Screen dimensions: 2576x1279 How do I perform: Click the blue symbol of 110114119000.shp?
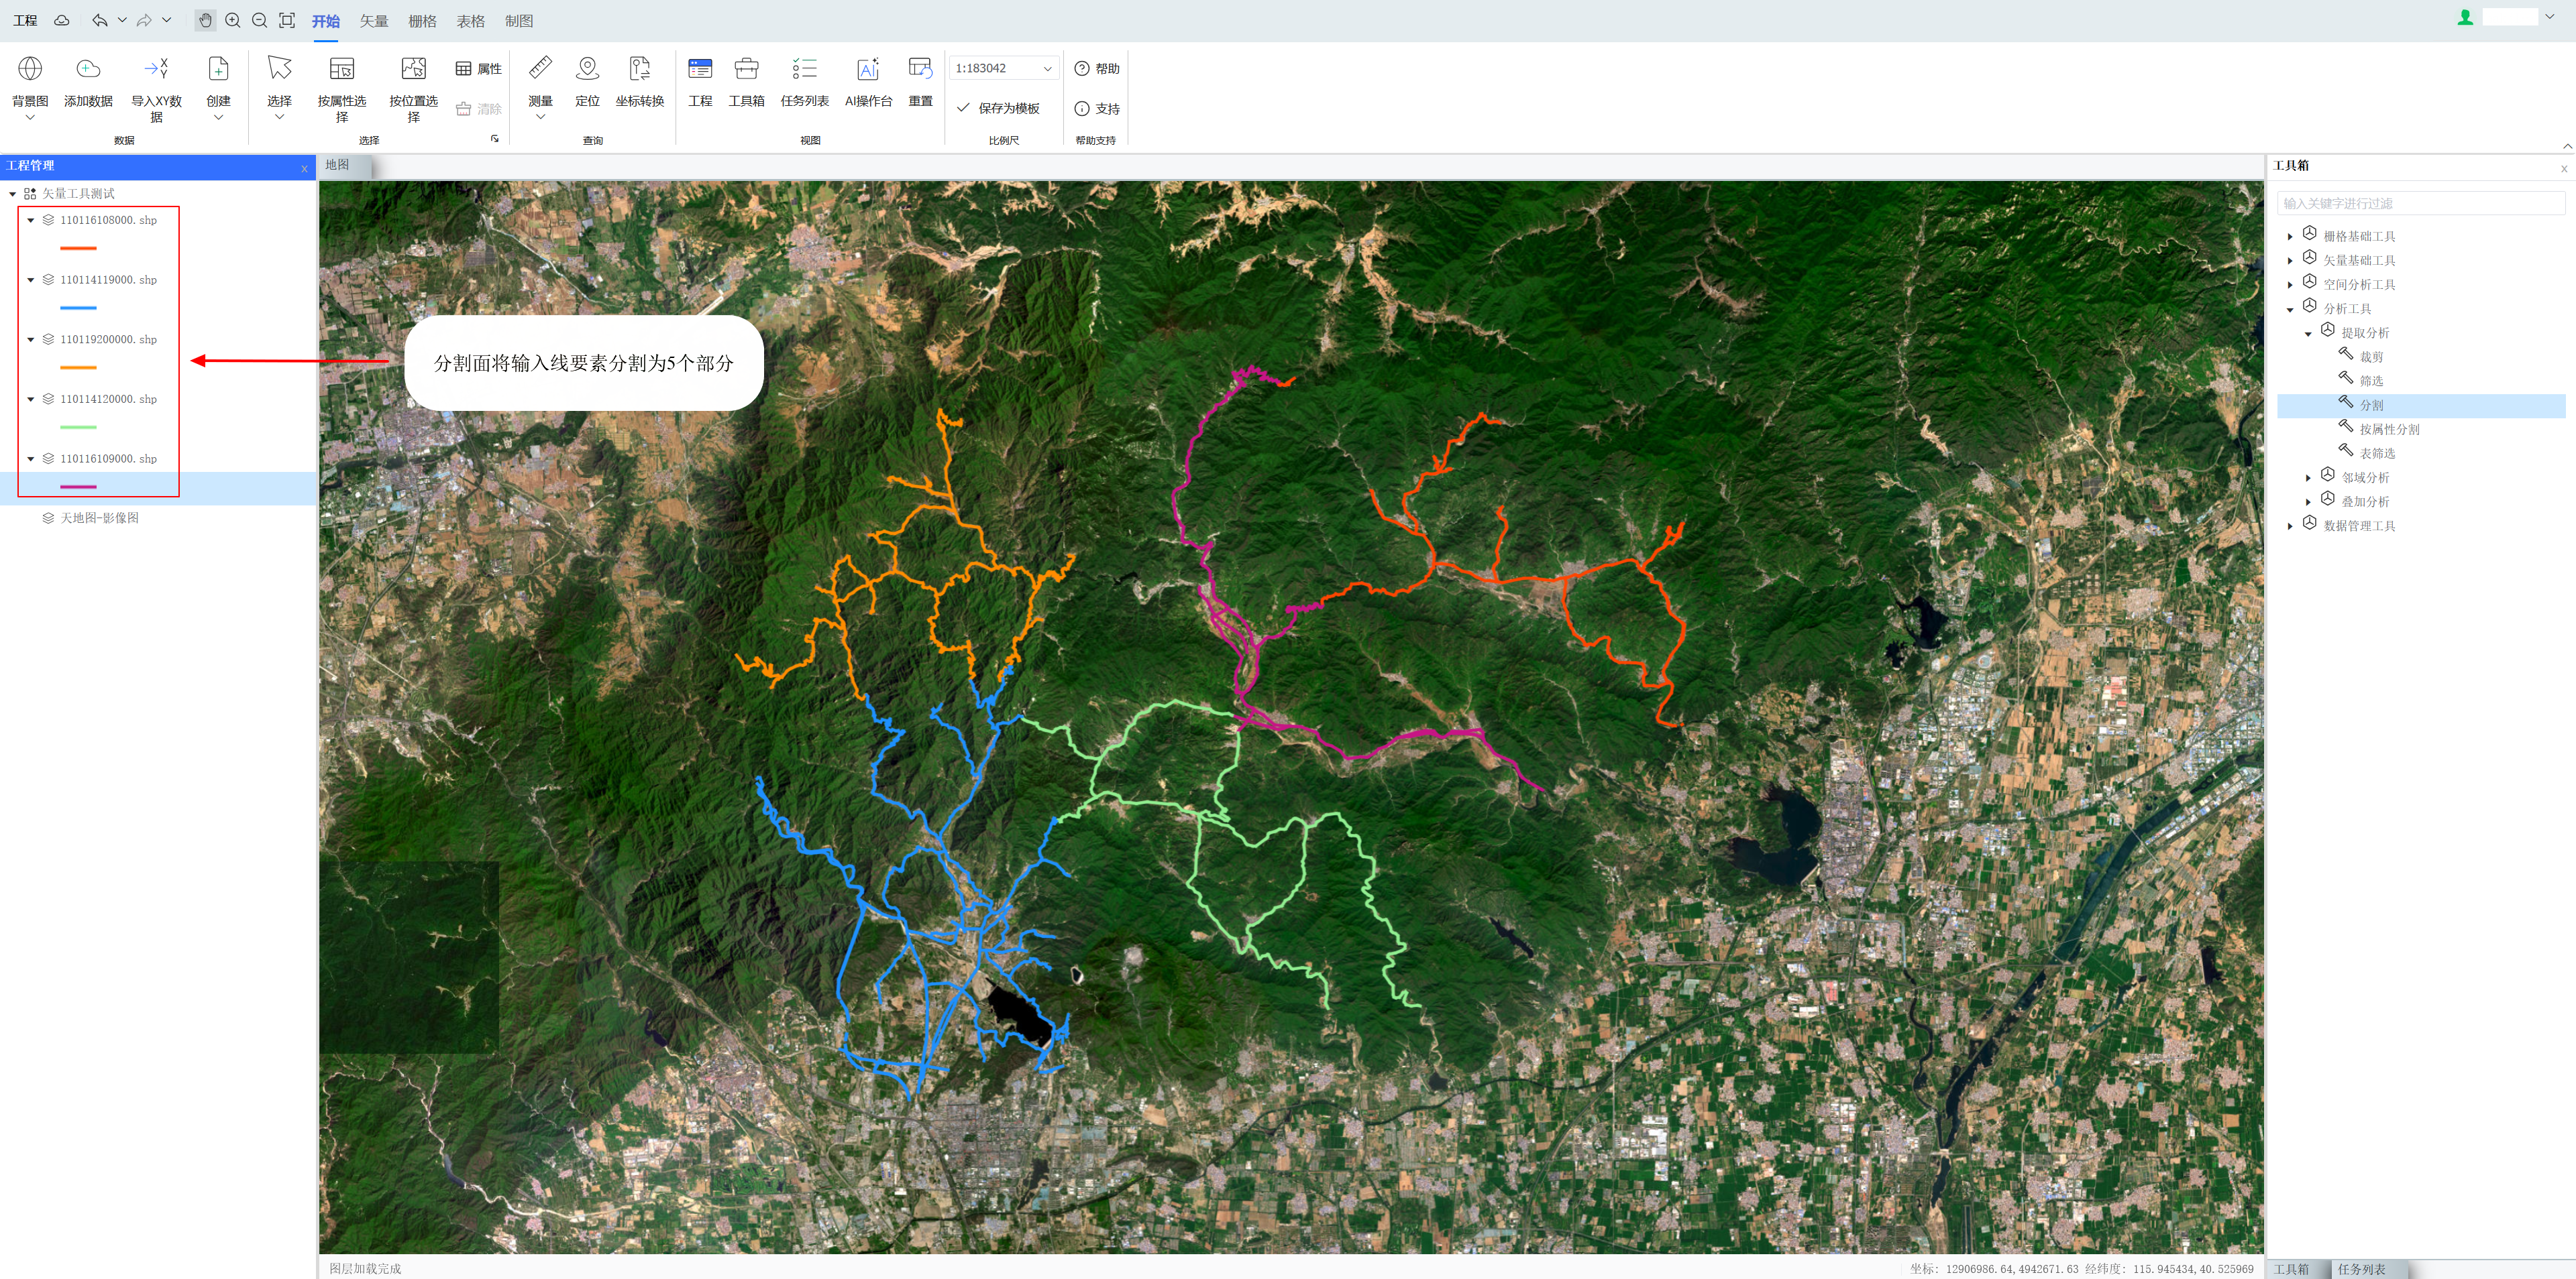(78, 308)
